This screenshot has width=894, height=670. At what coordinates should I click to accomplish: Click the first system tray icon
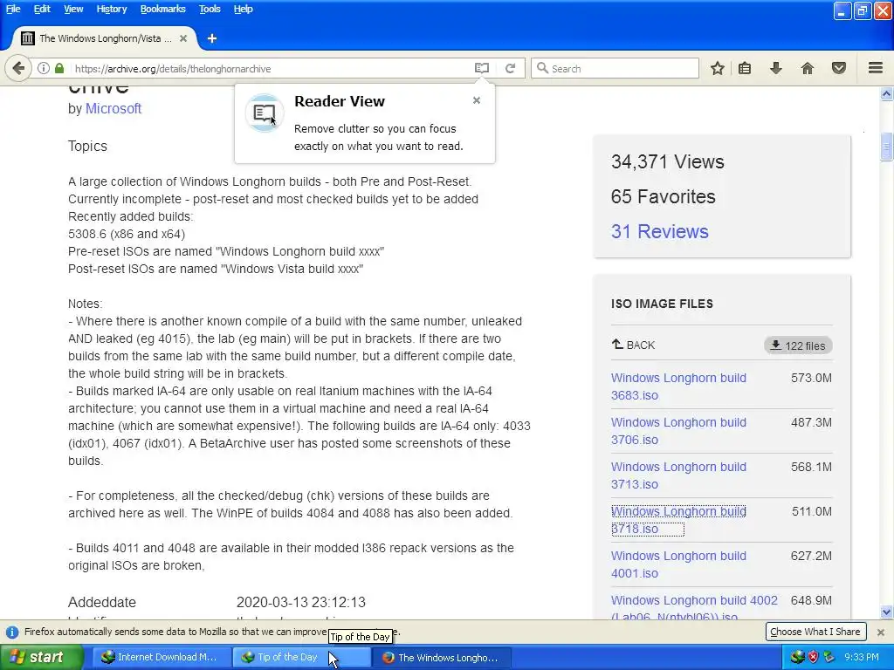coord(797,657)
